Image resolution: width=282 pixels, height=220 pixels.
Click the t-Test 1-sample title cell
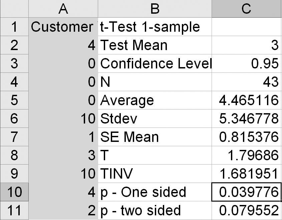(x=155, y=27)
